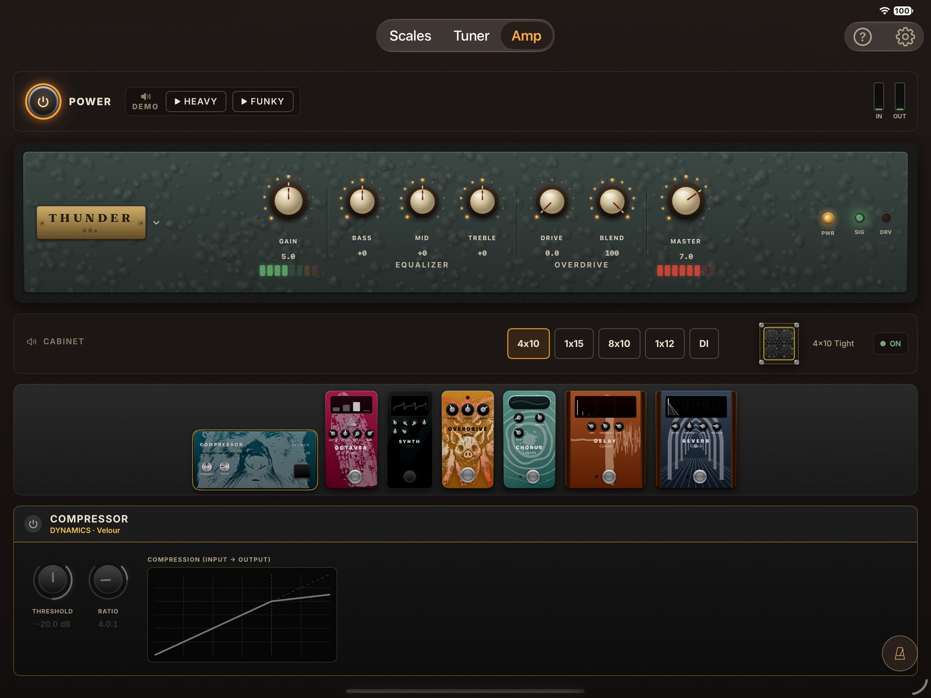Toggle the cabinet ON switch
The width and height of the screenshot is (931, 698).
(x=890, y=344)
